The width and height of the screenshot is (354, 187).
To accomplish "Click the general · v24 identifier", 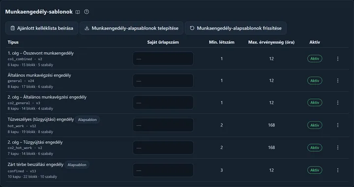I will 21,81.
